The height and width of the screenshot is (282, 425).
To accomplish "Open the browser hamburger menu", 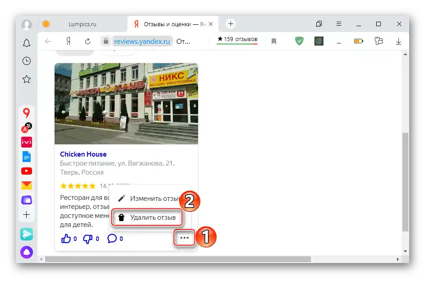I will click(338, 24).
